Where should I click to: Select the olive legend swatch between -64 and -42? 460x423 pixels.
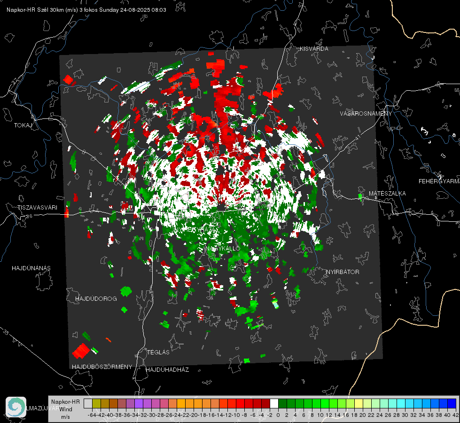(x=96, y=404)
